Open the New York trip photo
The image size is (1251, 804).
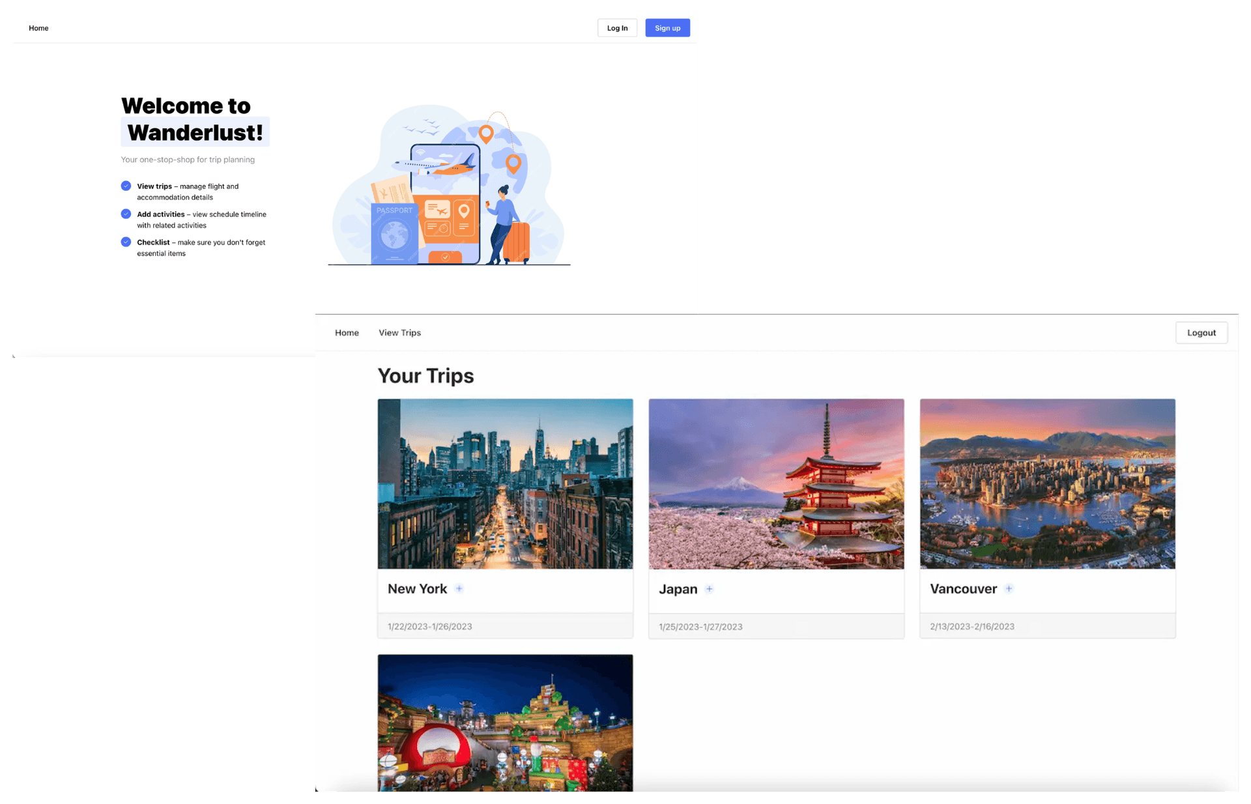tap(505, 483)
